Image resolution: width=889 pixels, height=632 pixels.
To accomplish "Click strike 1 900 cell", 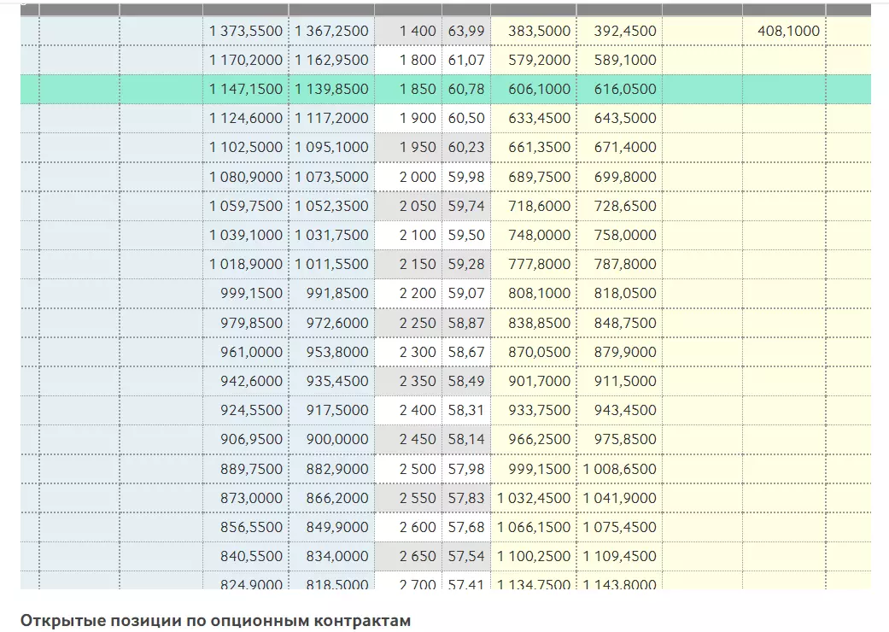I will 408,119.
